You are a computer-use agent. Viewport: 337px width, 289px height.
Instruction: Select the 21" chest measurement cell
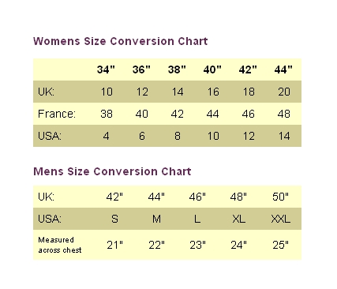click(x=115, y=245)
